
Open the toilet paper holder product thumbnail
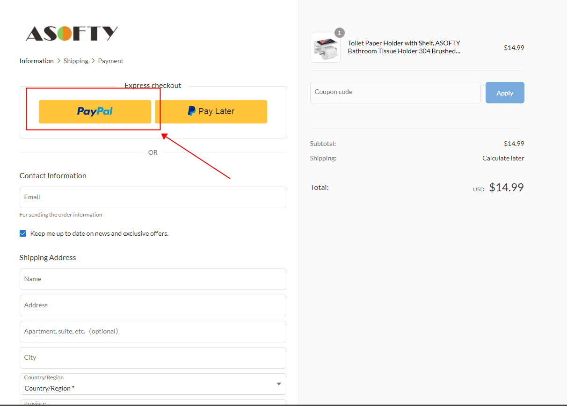pyautogui.click(x=326, y=48)
